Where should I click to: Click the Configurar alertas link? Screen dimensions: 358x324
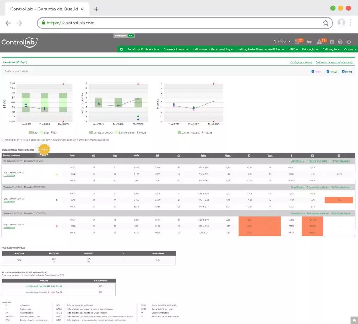coord(301,62)
